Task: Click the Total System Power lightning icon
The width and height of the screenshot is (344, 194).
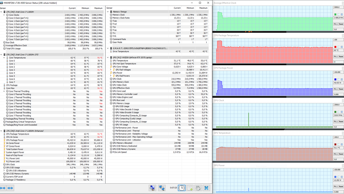Action: pos(5,149)
